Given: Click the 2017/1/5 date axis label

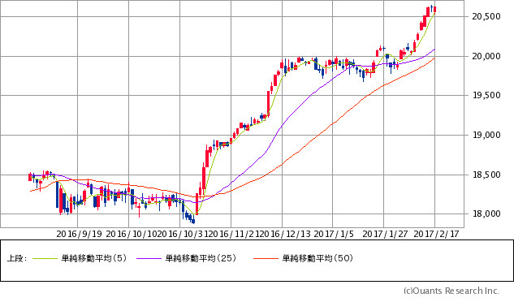Looking at the screenshot, I should click(334, 234).
